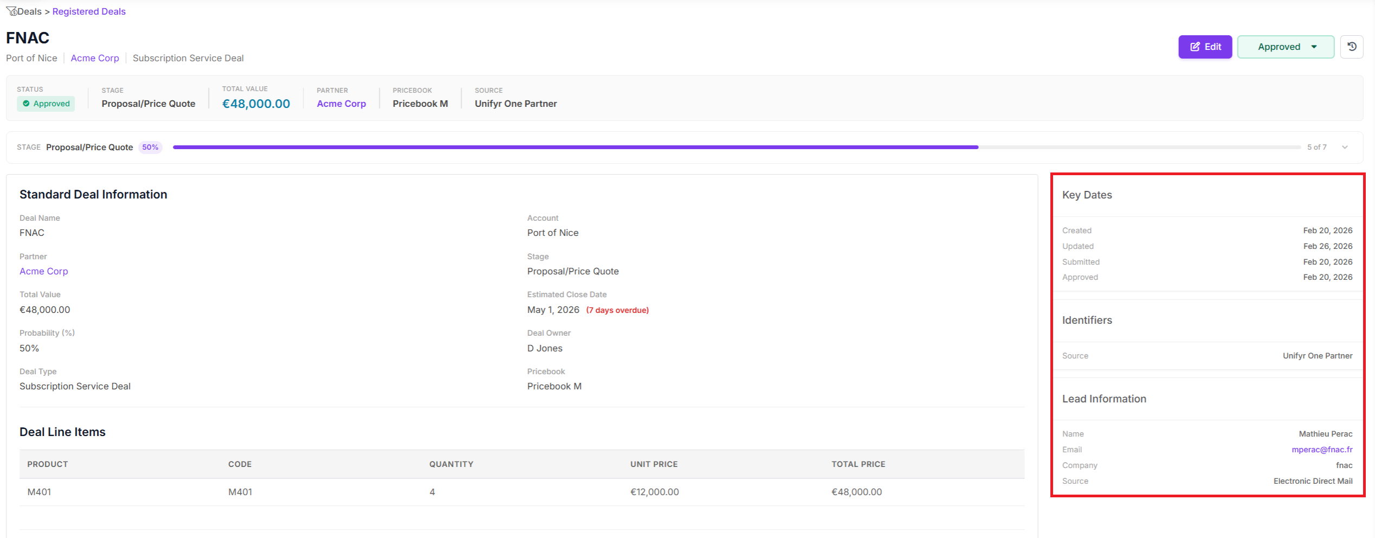
Task: Click 'Proposal/Price Quote' stage in summary bar
Action: 149,104
